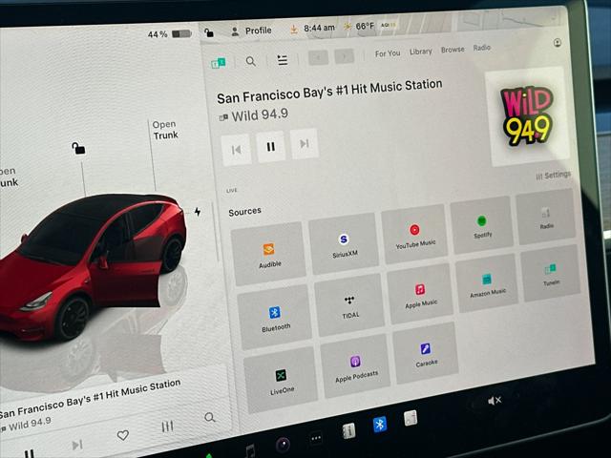Select the Radio source tile

click(545, 217)
